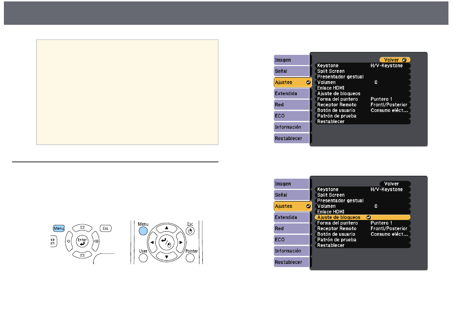Open Extendida tab in menu with Volver highlighted
Viewport: 461px width, 320px height.
pyautogui.click(x=291, y=94)
